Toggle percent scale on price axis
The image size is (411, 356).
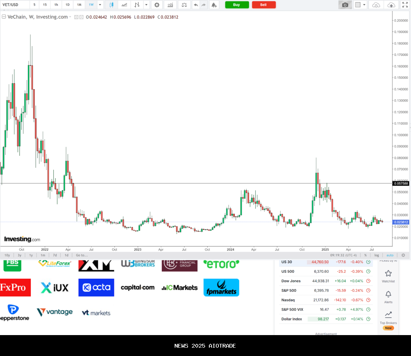coord(365,255)
